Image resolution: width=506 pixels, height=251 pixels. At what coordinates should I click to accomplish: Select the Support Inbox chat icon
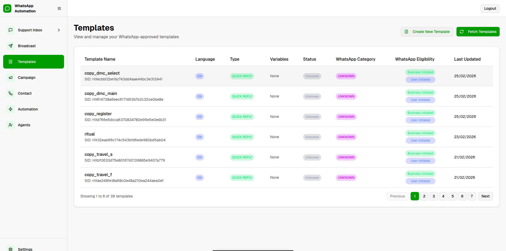(11, 30)
